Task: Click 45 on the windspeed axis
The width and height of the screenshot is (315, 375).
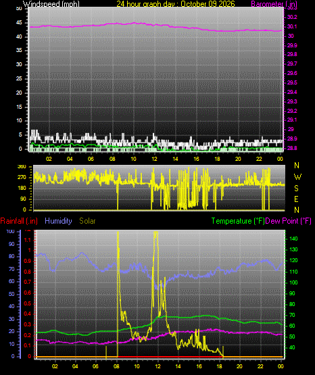Action: (x=19, y=23)
